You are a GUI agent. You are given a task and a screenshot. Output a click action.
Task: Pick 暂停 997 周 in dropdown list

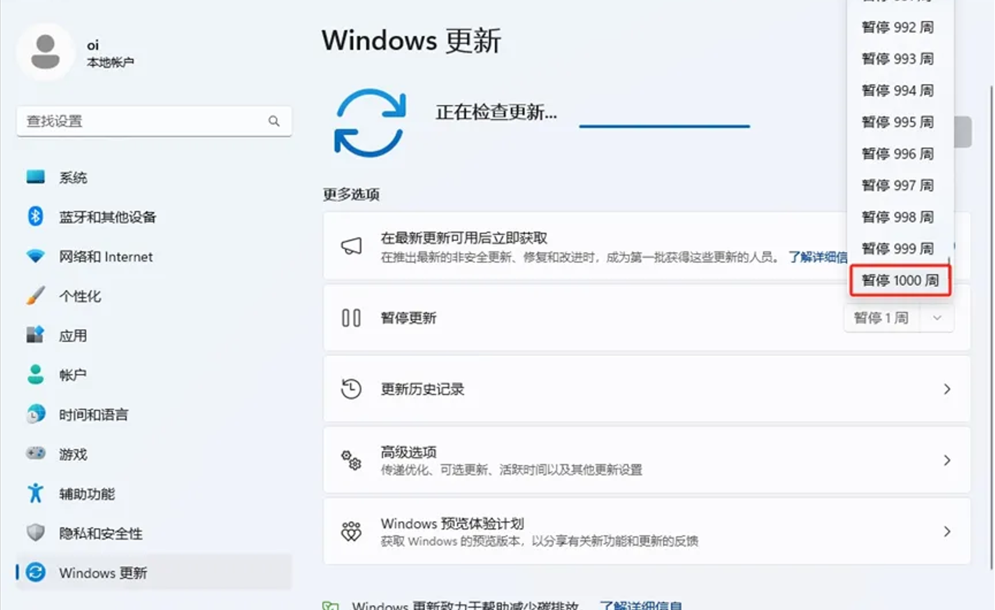pos(898,185)
